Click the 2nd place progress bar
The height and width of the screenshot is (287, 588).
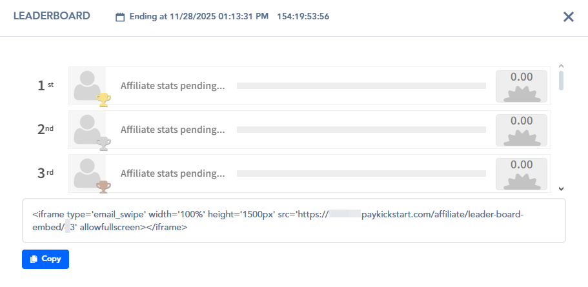pos(361,130)
